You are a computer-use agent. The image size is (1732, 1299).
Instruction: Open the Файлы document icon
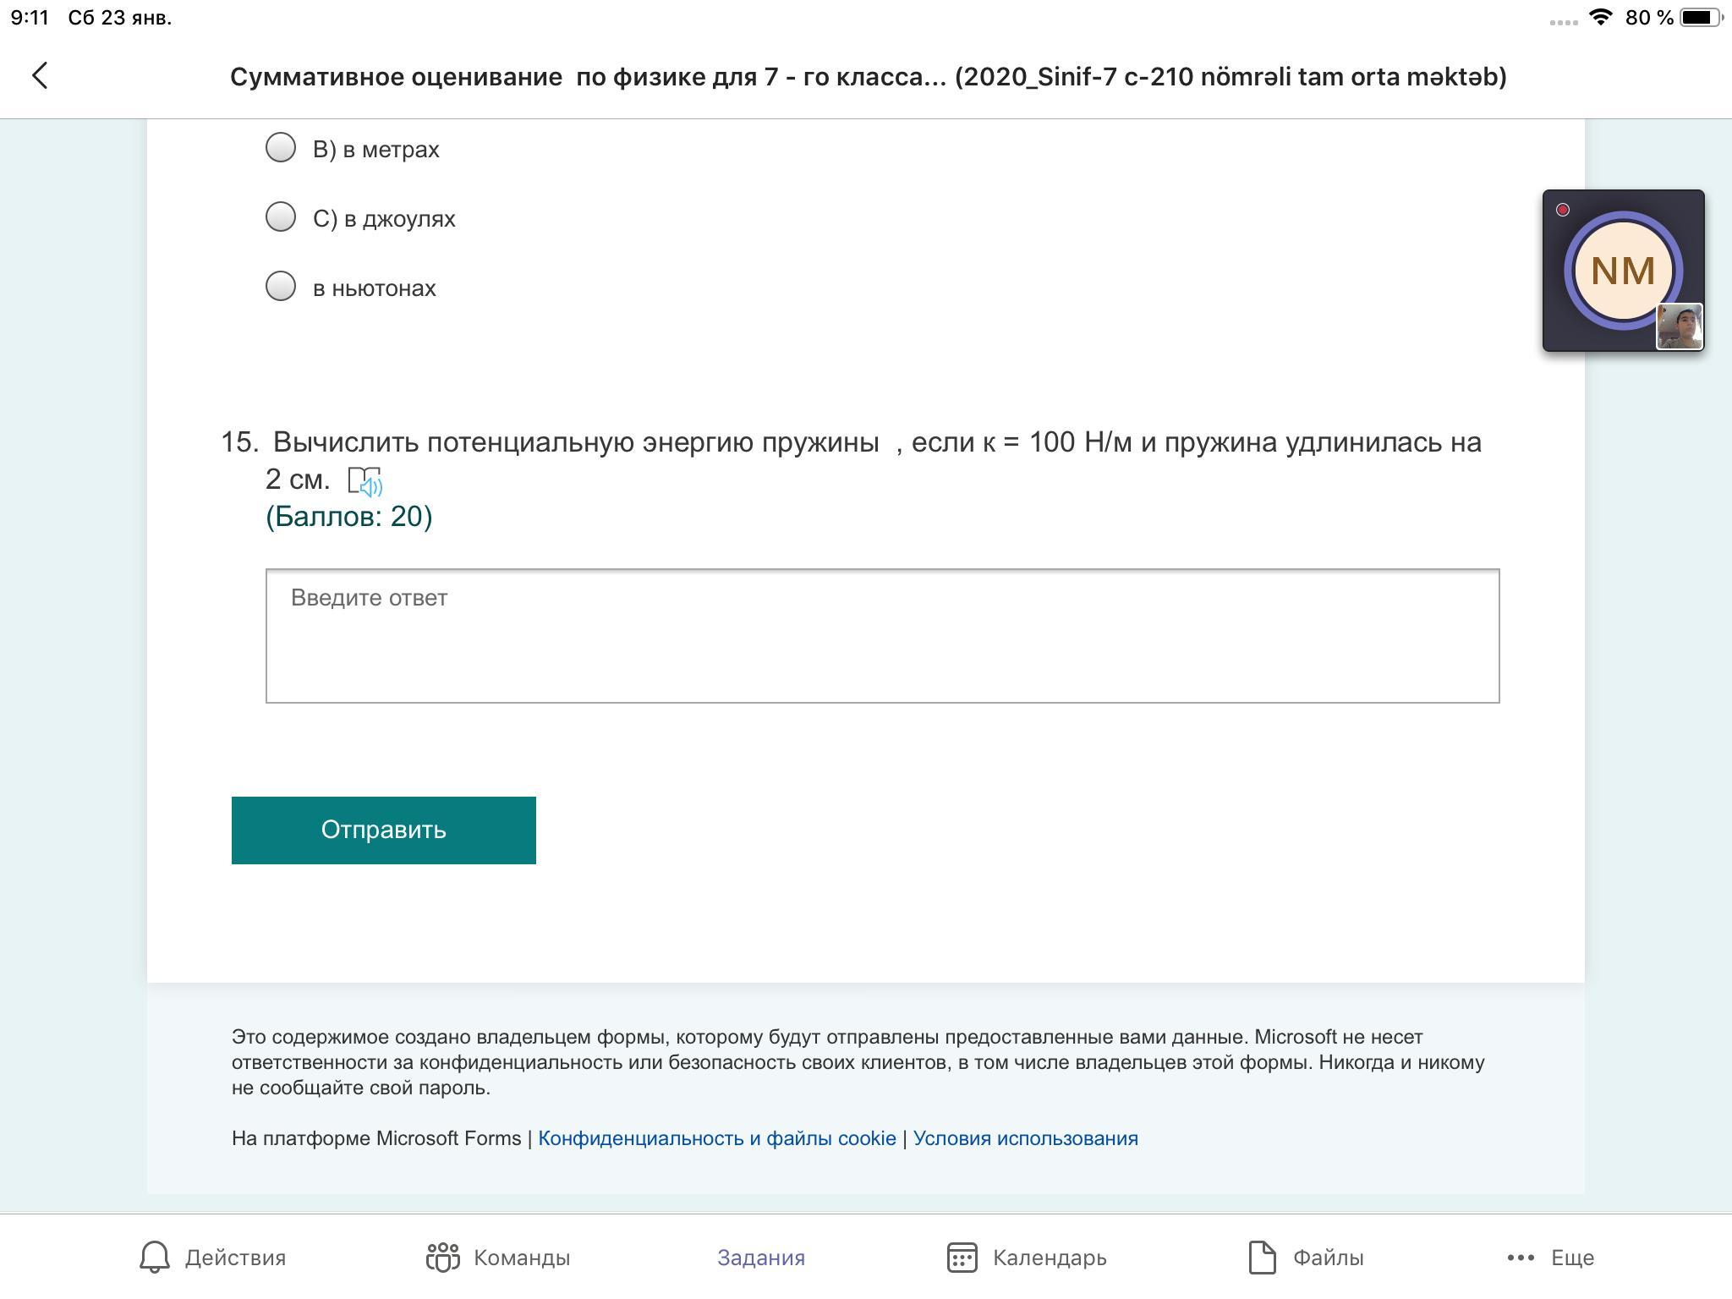point(1263,1258)
